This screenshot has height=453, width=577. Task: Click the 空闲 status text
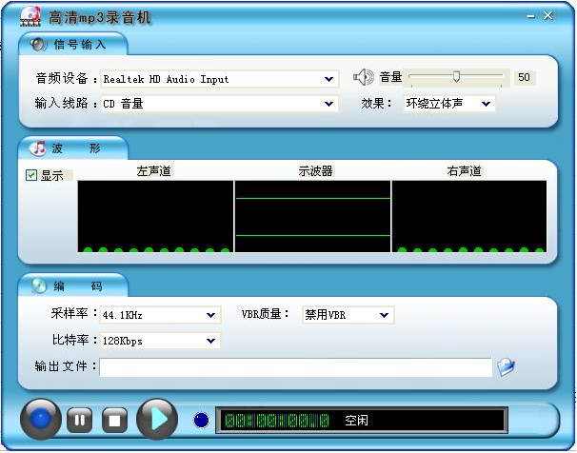[x=356, y=421]
